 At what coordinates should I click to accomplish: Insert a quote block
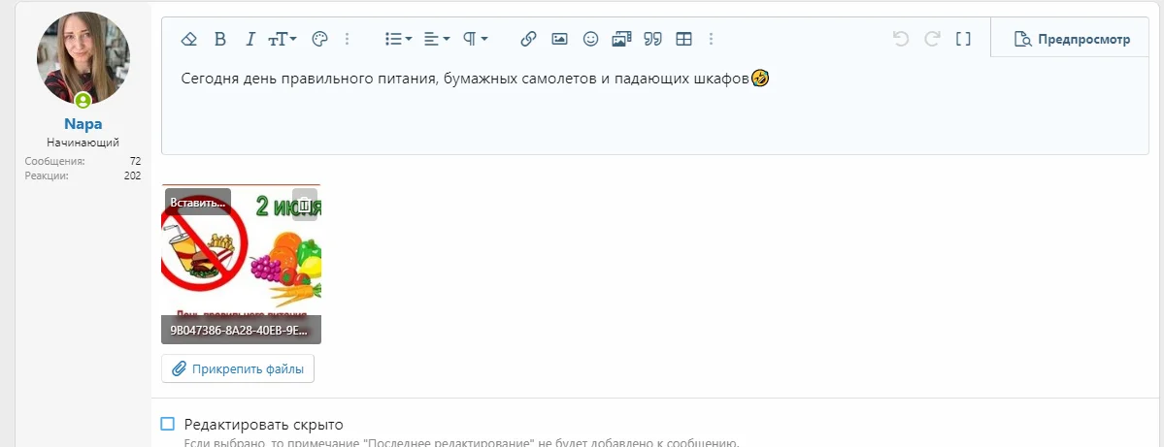652,40
